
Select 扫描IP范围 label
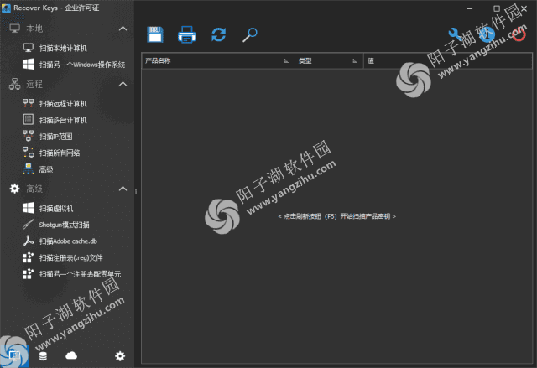click(56, 137)
